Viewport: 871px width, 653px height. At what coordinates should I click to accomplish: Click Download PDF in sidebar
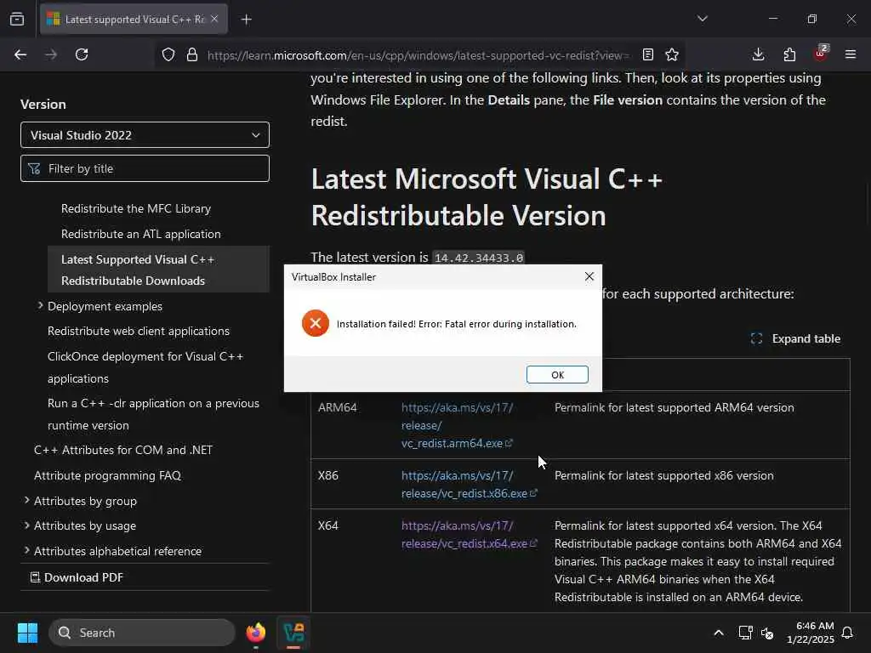(77, 577)
